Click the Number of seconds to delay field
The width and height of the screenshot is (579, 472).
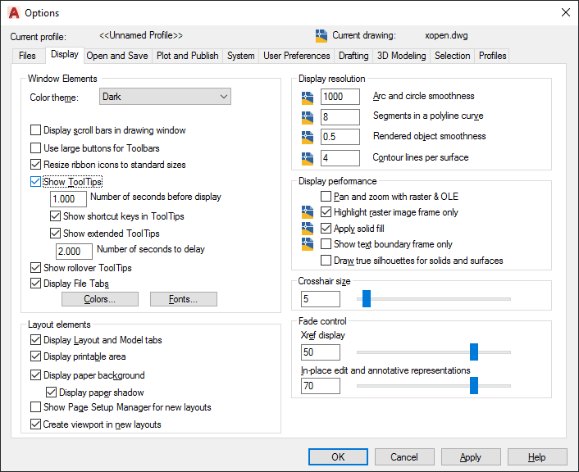click(x=74, y=252)
